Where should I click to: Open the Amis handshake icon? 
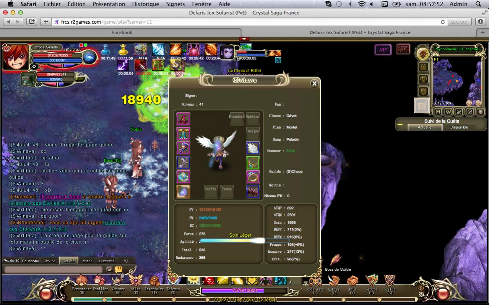352,282
